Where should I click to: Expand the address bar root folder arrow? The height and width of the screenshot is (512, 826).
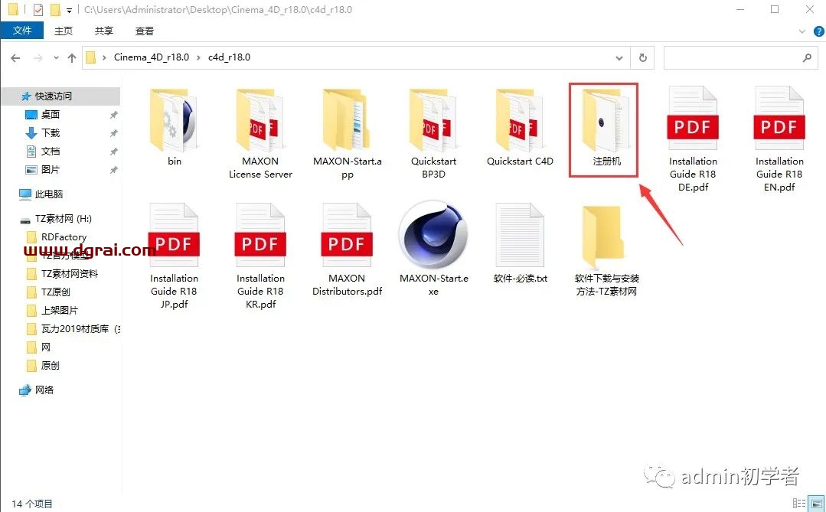coord(104,57)
